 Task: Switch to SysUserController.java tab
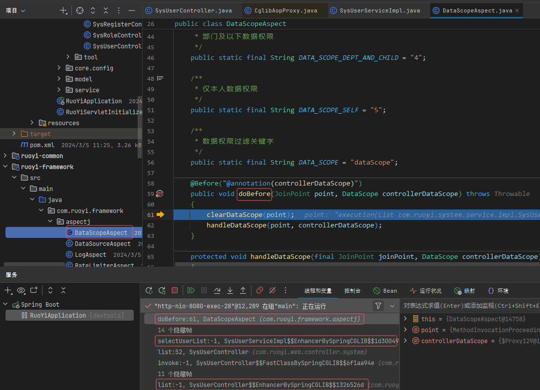(x=189, y=10)
